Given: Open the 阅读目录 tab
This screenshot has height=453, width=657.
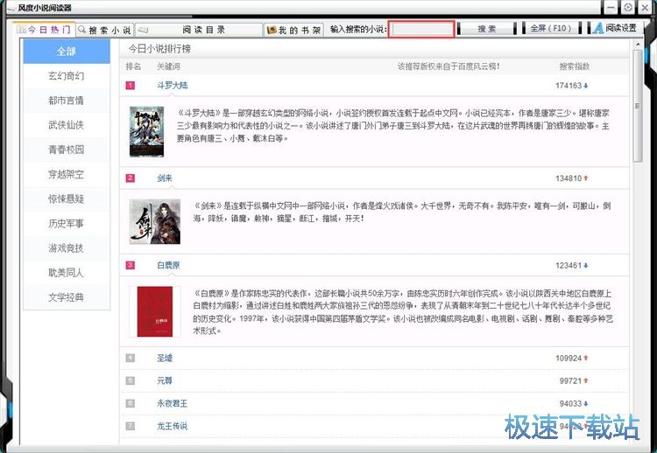Looking at the screenshot, I should [x=199, y=29].
